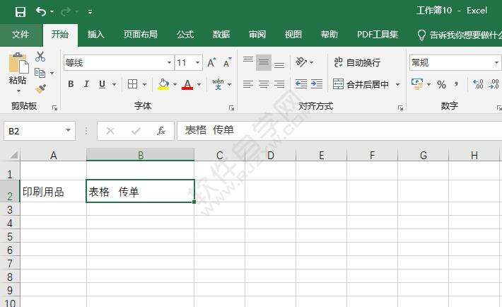Click the 告诉我你想要做什么 search box

[460, 35]
